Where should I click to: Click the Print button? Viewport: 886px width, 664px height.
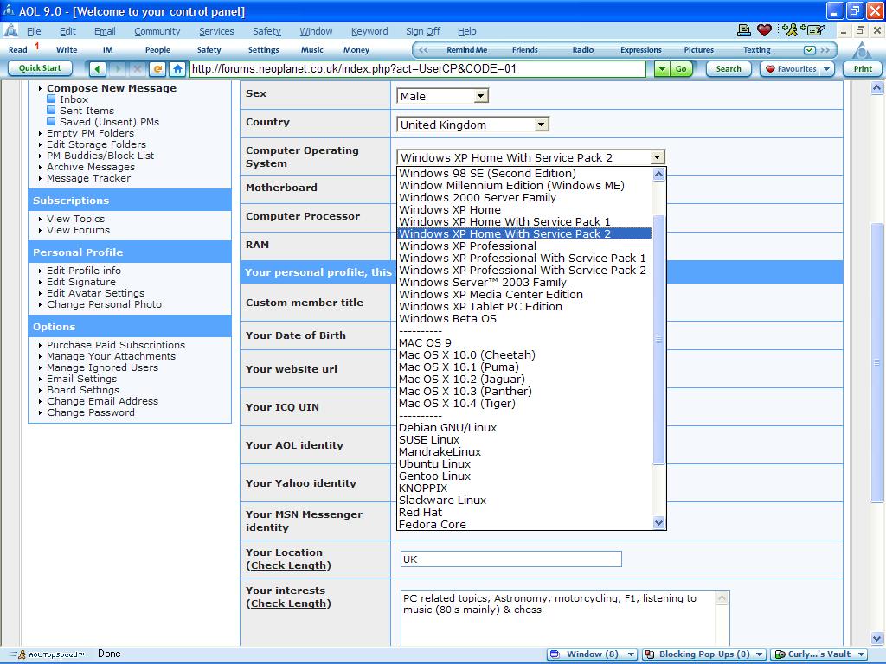[863, 69]
